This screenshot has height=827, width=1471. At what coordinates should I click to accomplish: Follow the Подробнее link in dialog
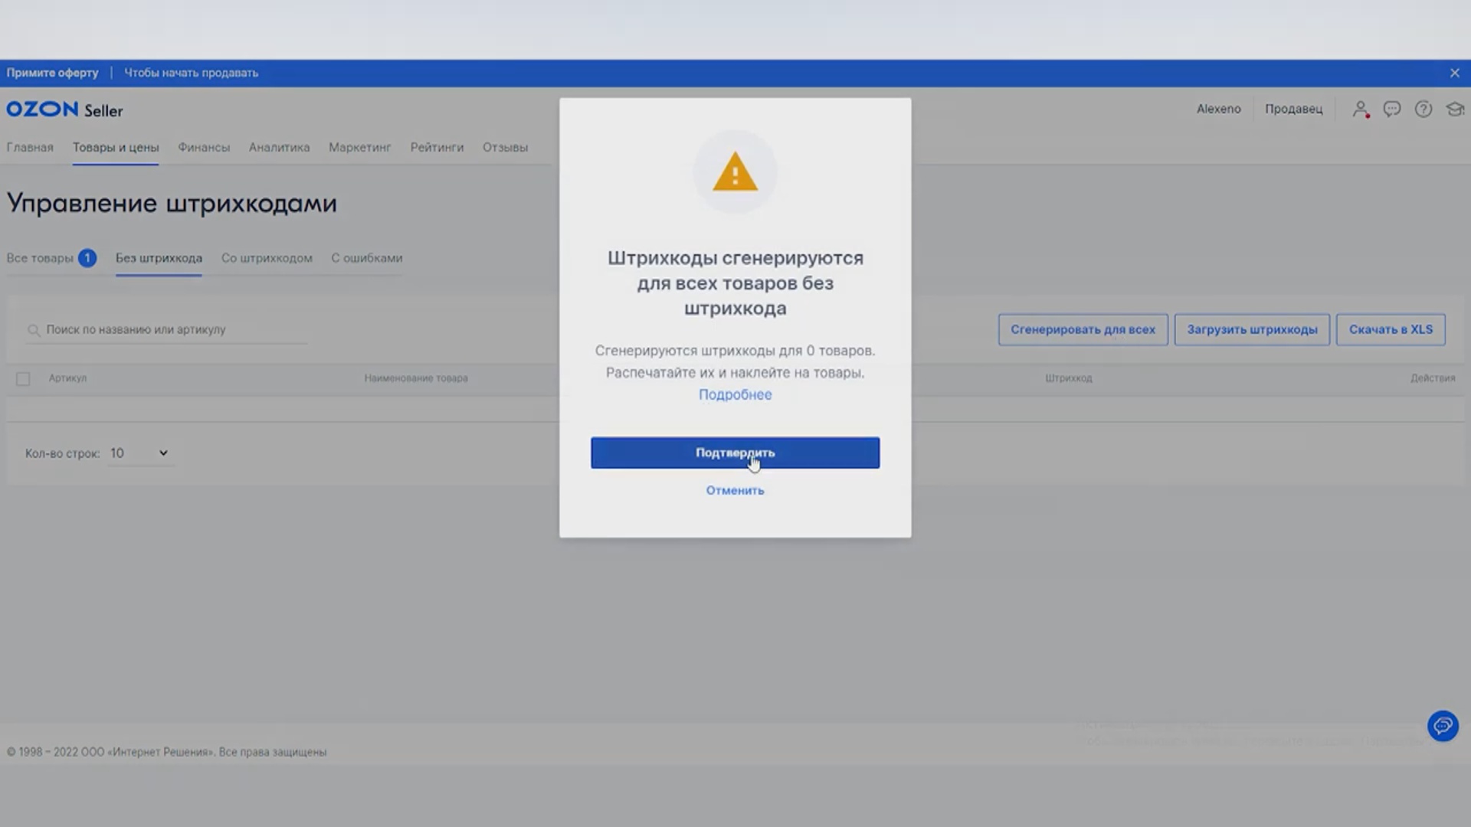click(735, 394)
